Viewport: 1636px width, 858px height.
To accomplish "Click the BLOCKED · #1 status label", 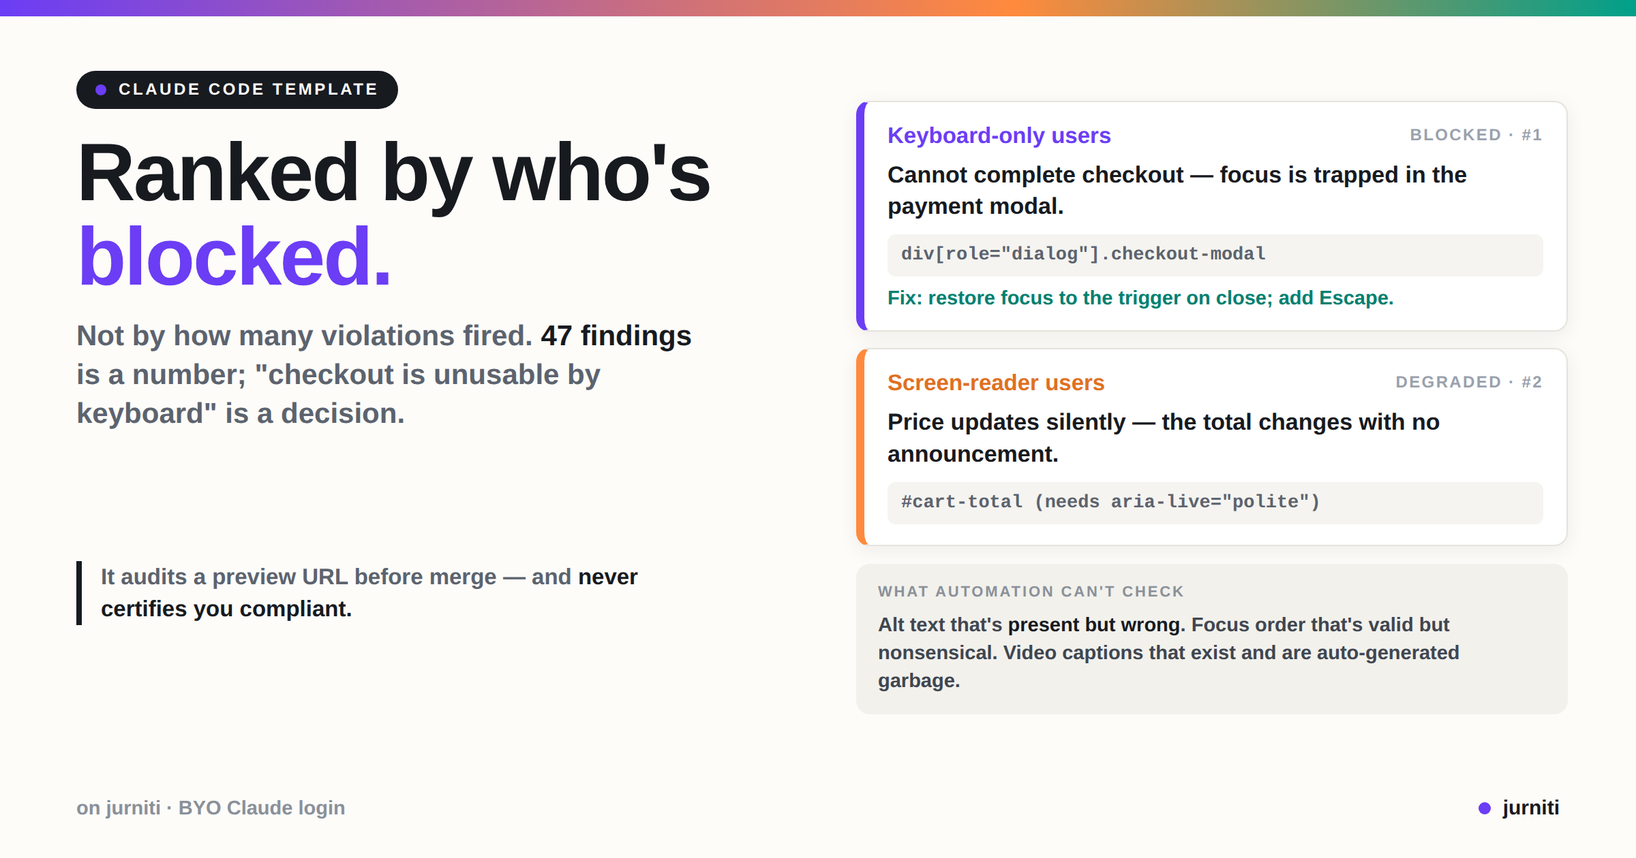I will pos(1476,135).
